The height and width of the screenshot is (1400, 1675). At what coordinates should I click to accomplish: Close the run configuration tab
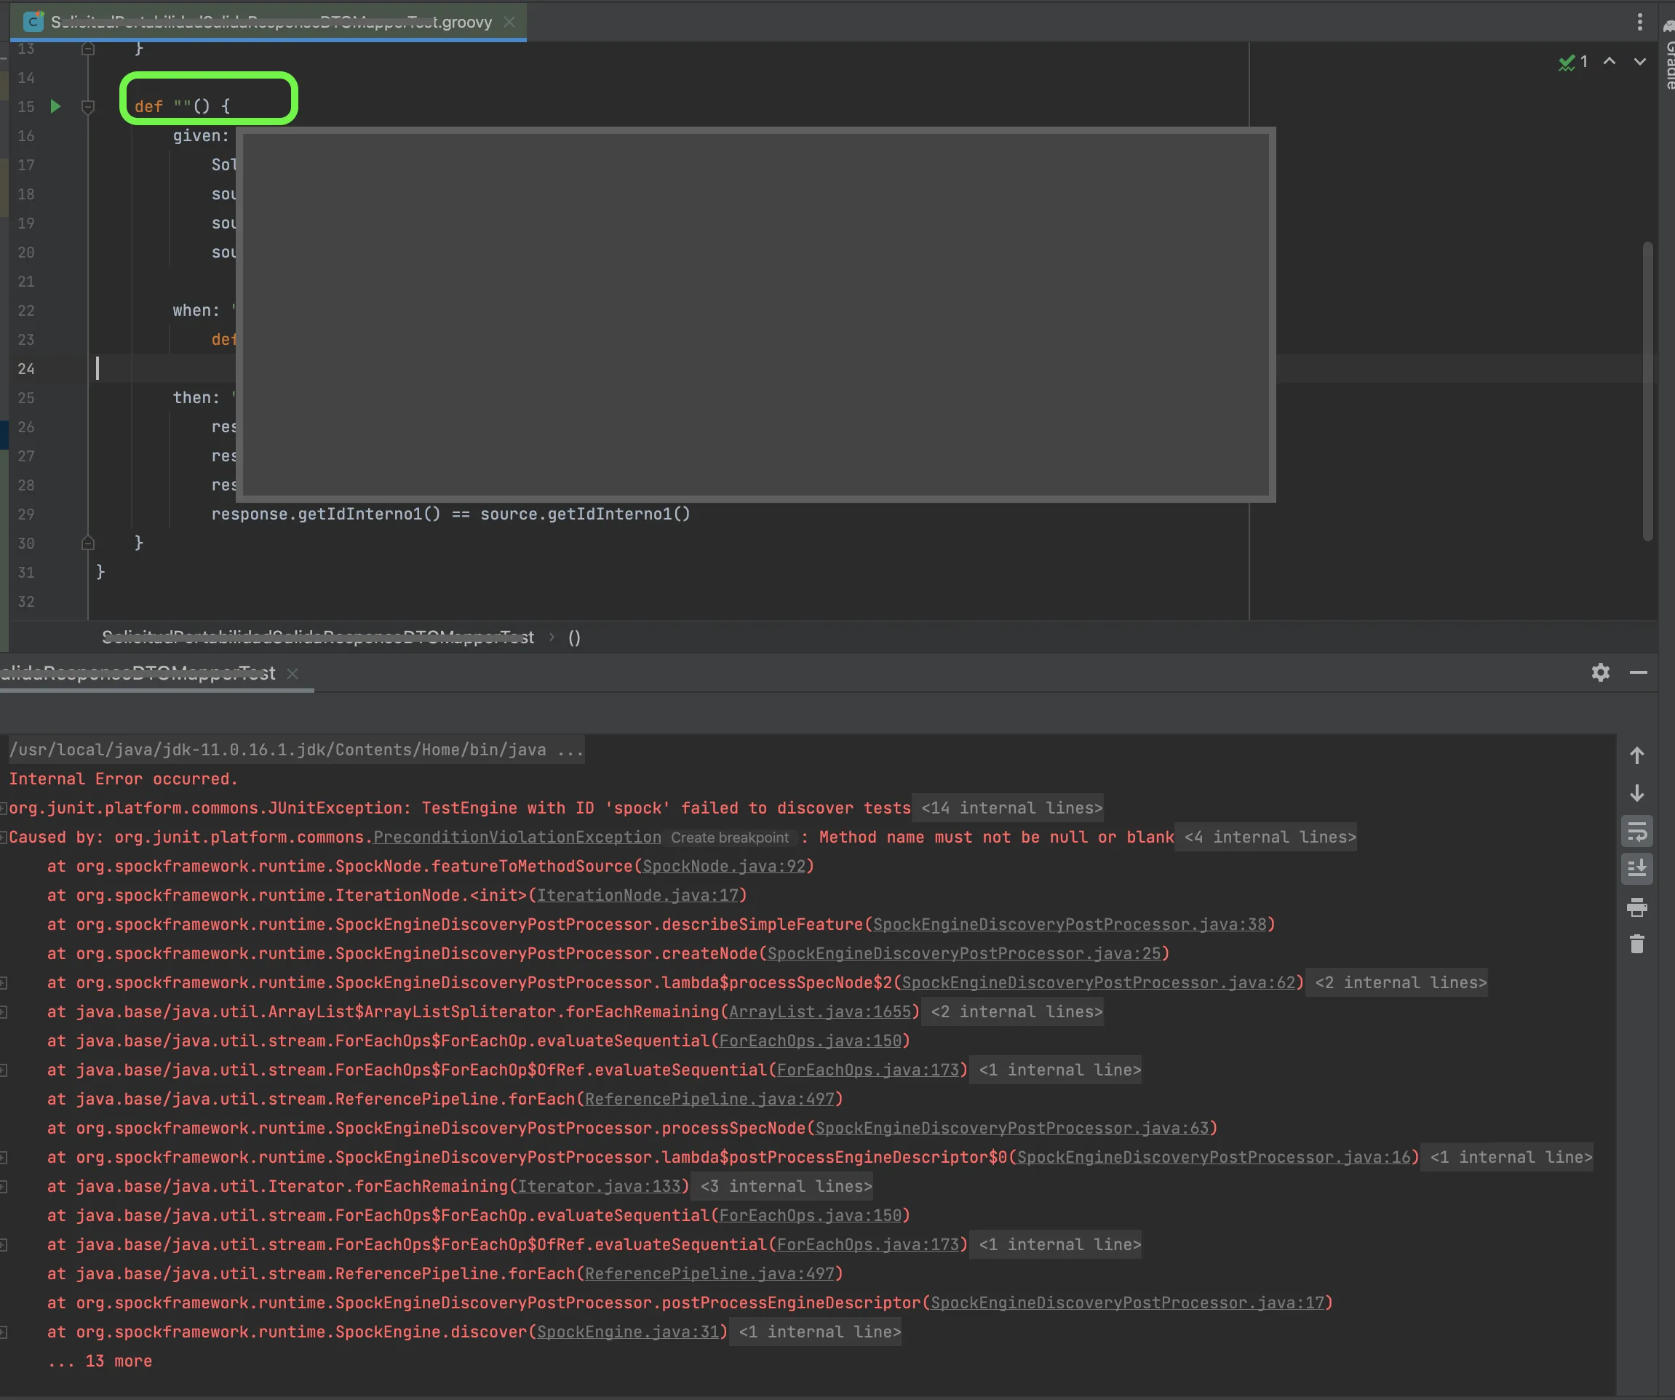293,673
